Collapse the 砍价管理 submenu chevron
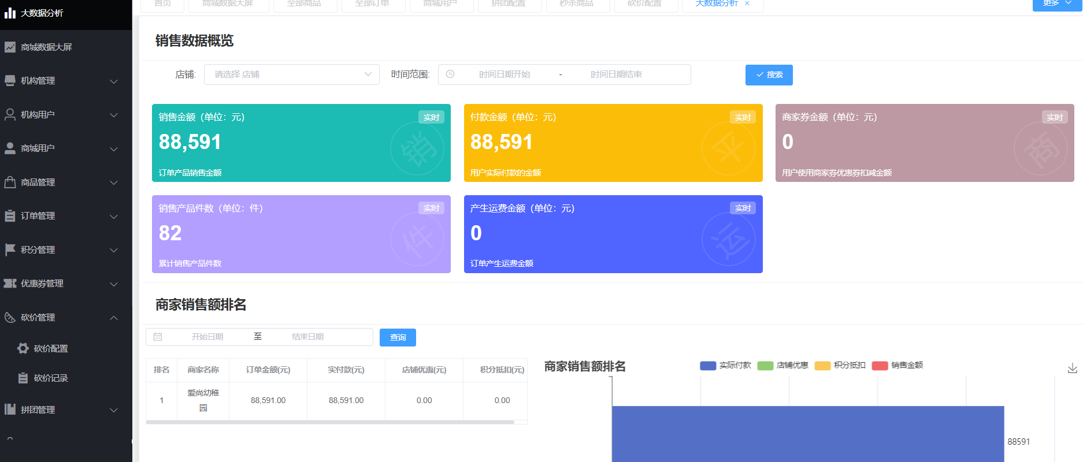This screenshot has width=1083, height=462. click(x=114, y=318)
